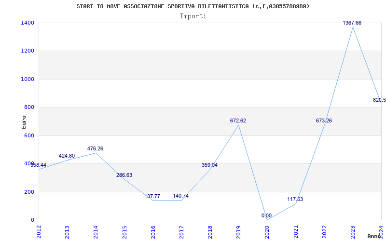
Task: Click y-axis value 200
Action: pos(29,192)
